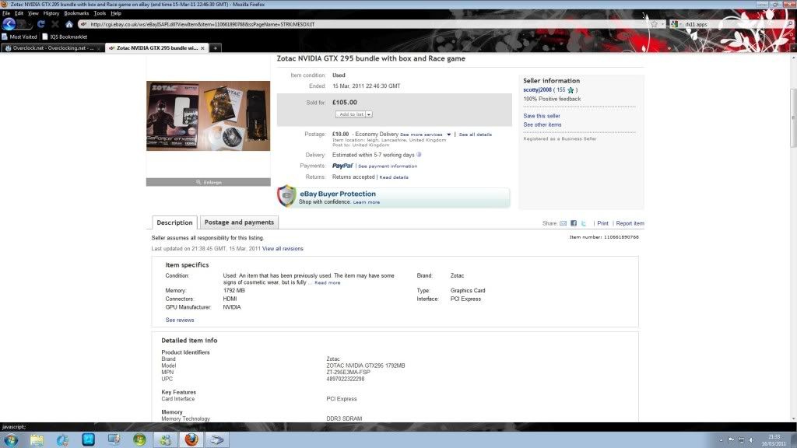Expand the Add to list dropdown arrow
Screen dimensions: 797x448
coord(369,115)
